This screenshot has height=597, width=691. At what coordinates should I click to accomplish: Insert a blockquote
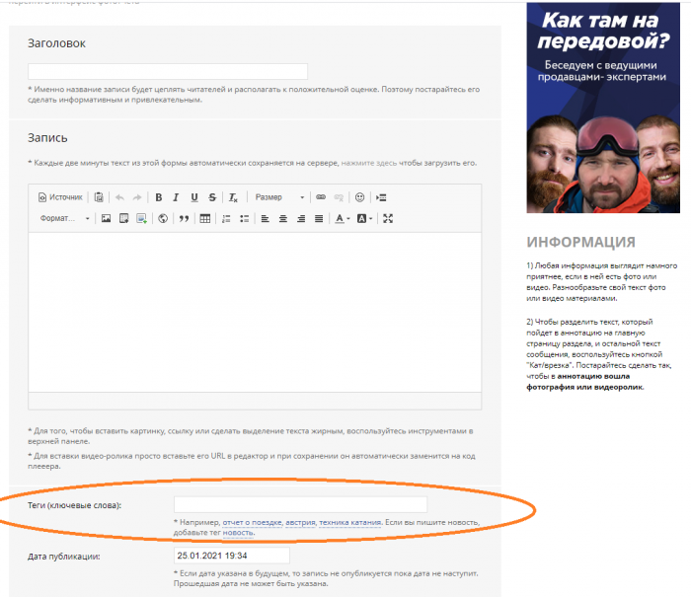pos(183,218)
